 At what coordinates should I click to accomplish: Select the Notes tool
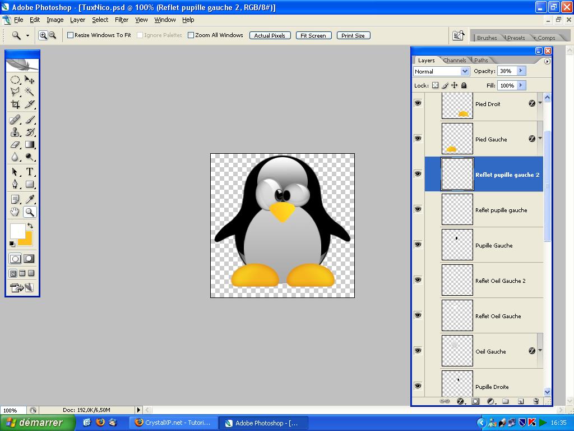pos(15,199)
